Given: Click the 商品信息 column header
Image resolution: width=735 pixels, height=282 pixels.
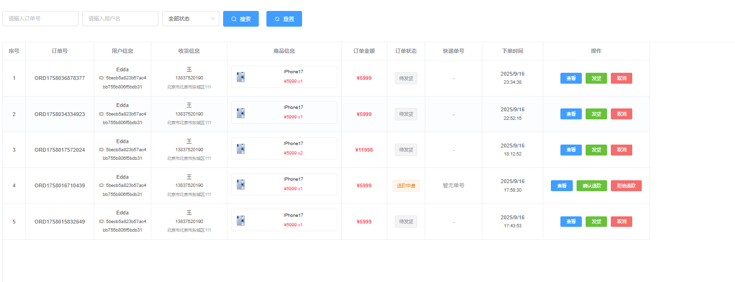Looking at the screenshot, I should 284,51.
